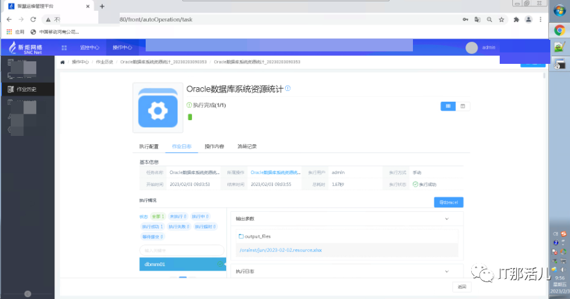This screenshot has height=299, width=570.
Task: Click the 执行完成(1/1) status text
Action: 210,105
